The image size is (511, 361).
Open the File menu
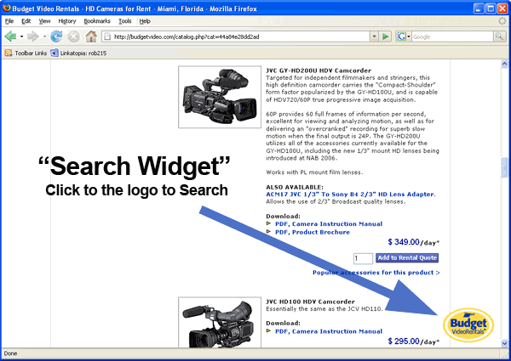click(x=9, y=21)
